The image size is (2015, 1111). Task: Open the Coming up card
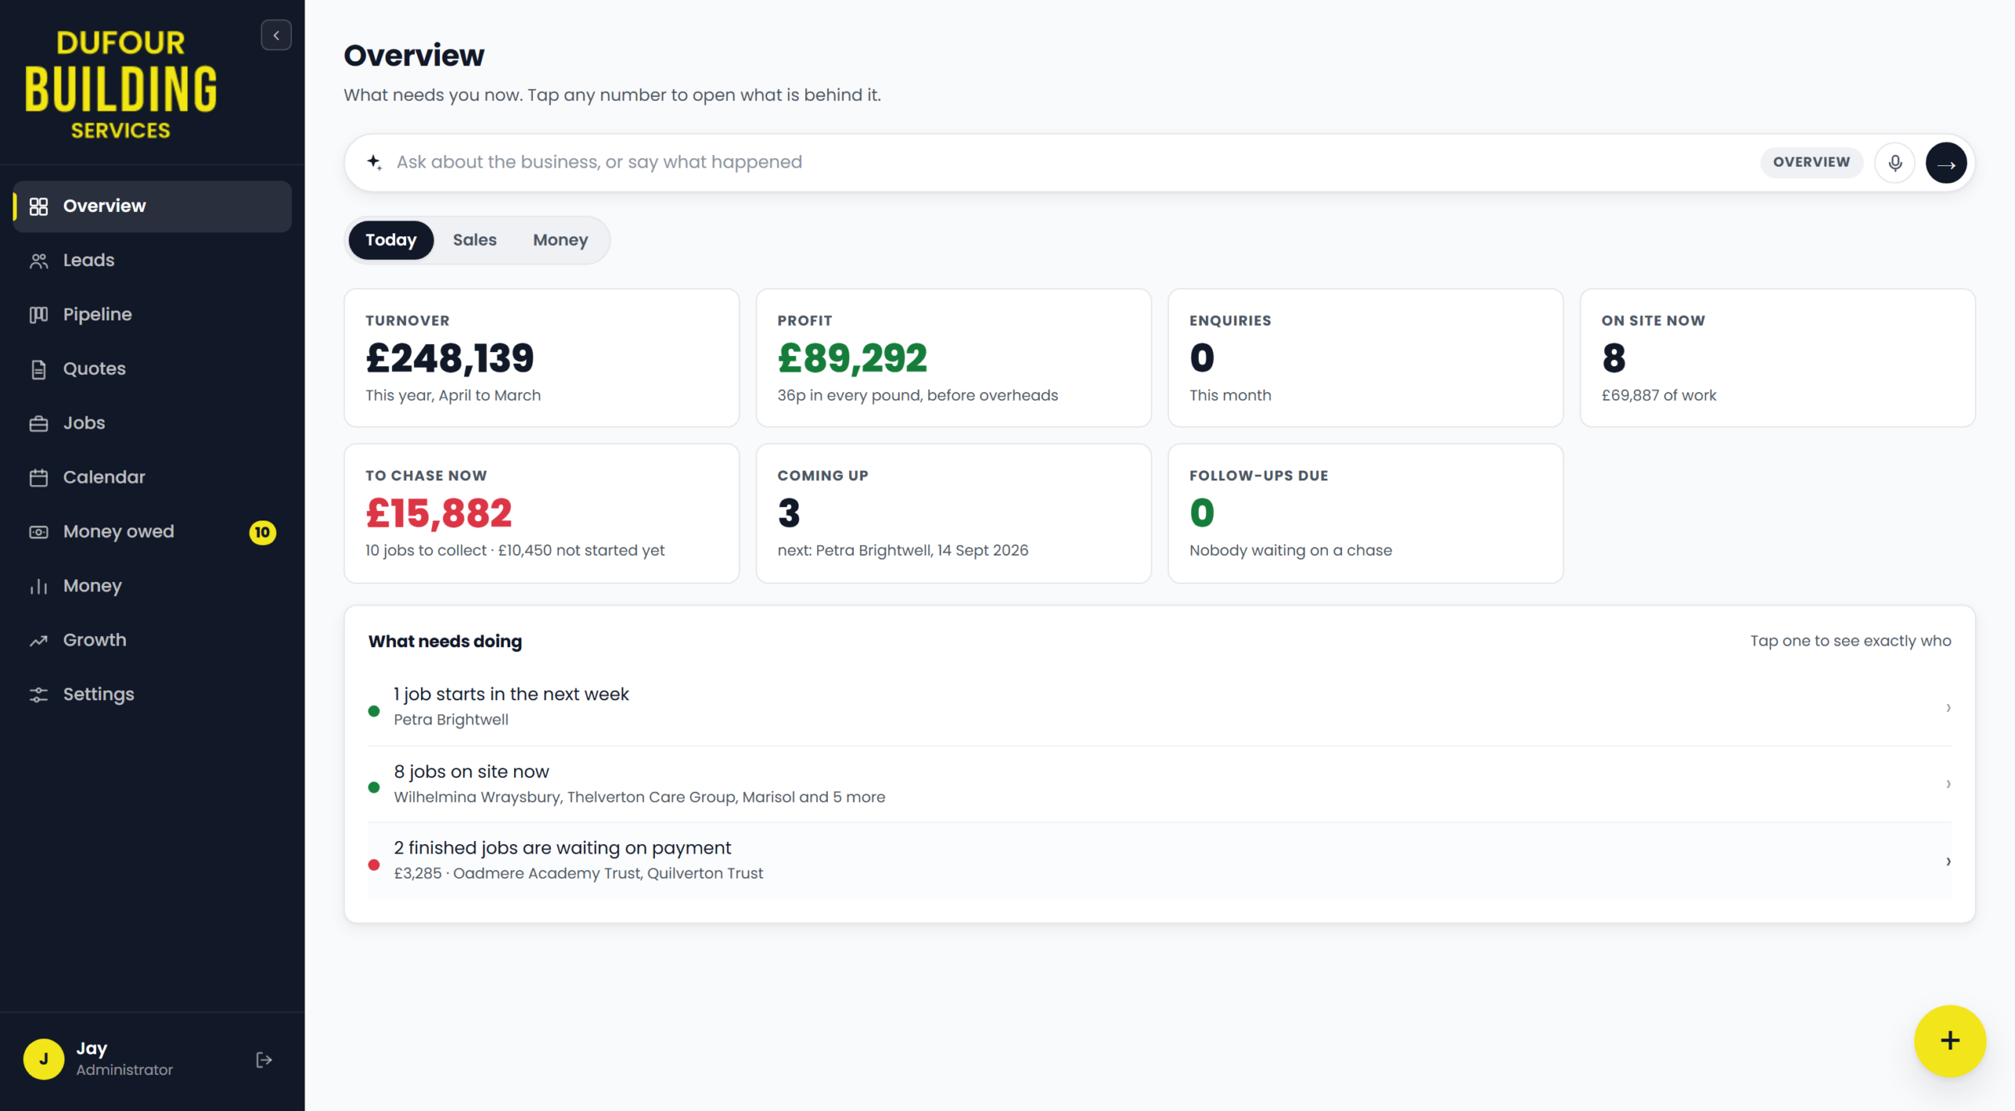[x=953, y=513]
